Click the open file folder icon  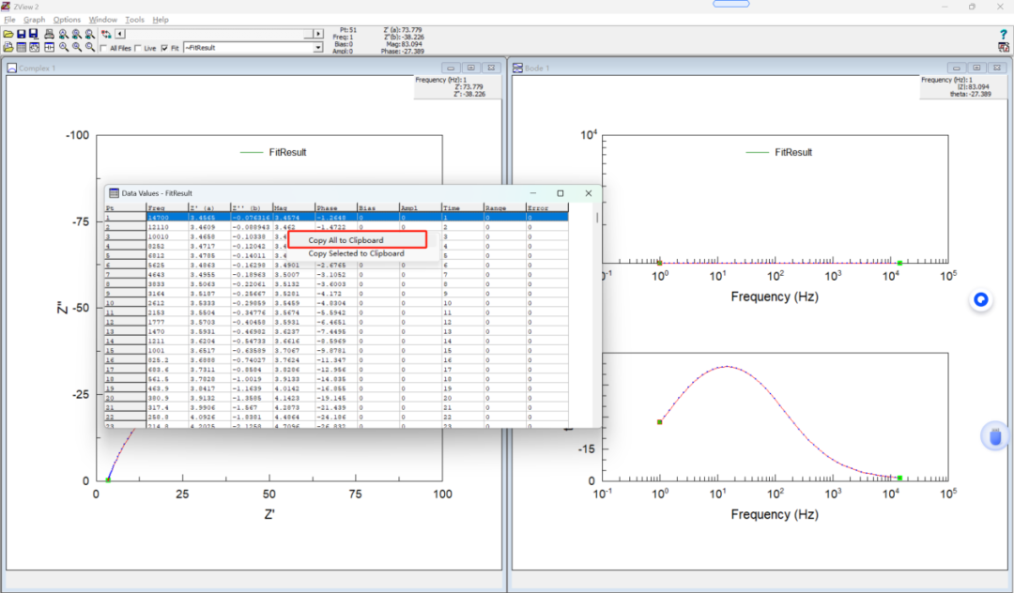[x=8, y=34]
